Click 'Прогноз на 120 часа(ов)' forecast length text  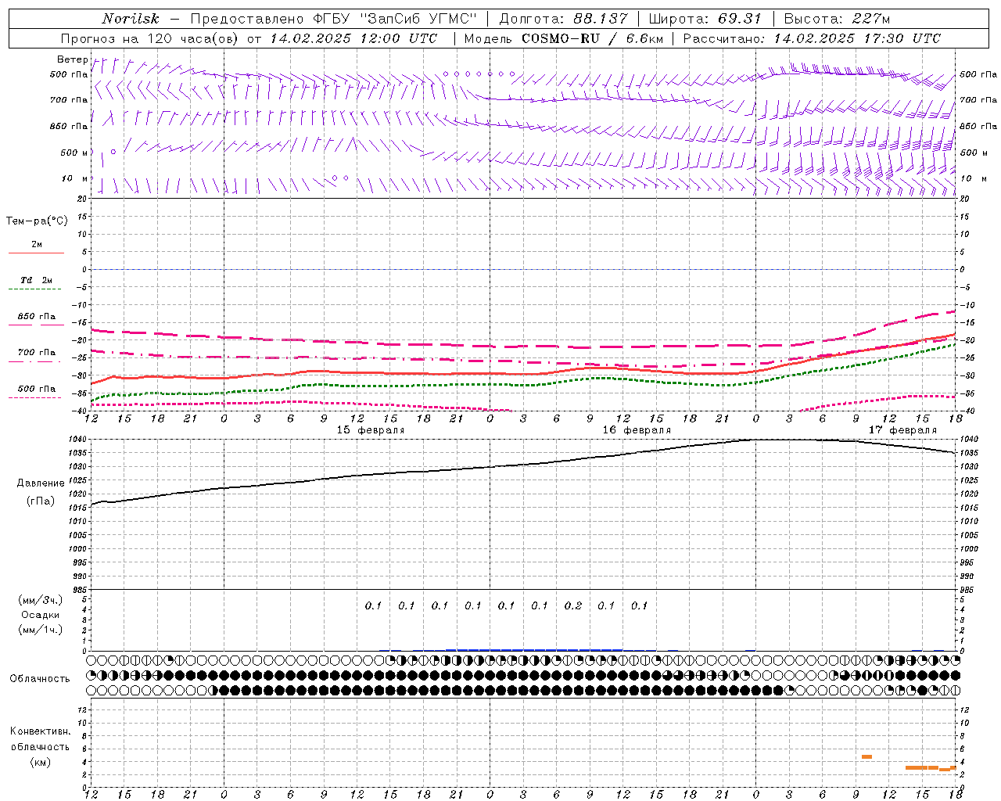149,38
